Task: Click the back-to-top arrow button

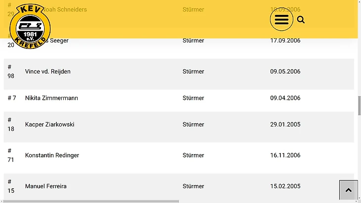Action: pos(348,190)
